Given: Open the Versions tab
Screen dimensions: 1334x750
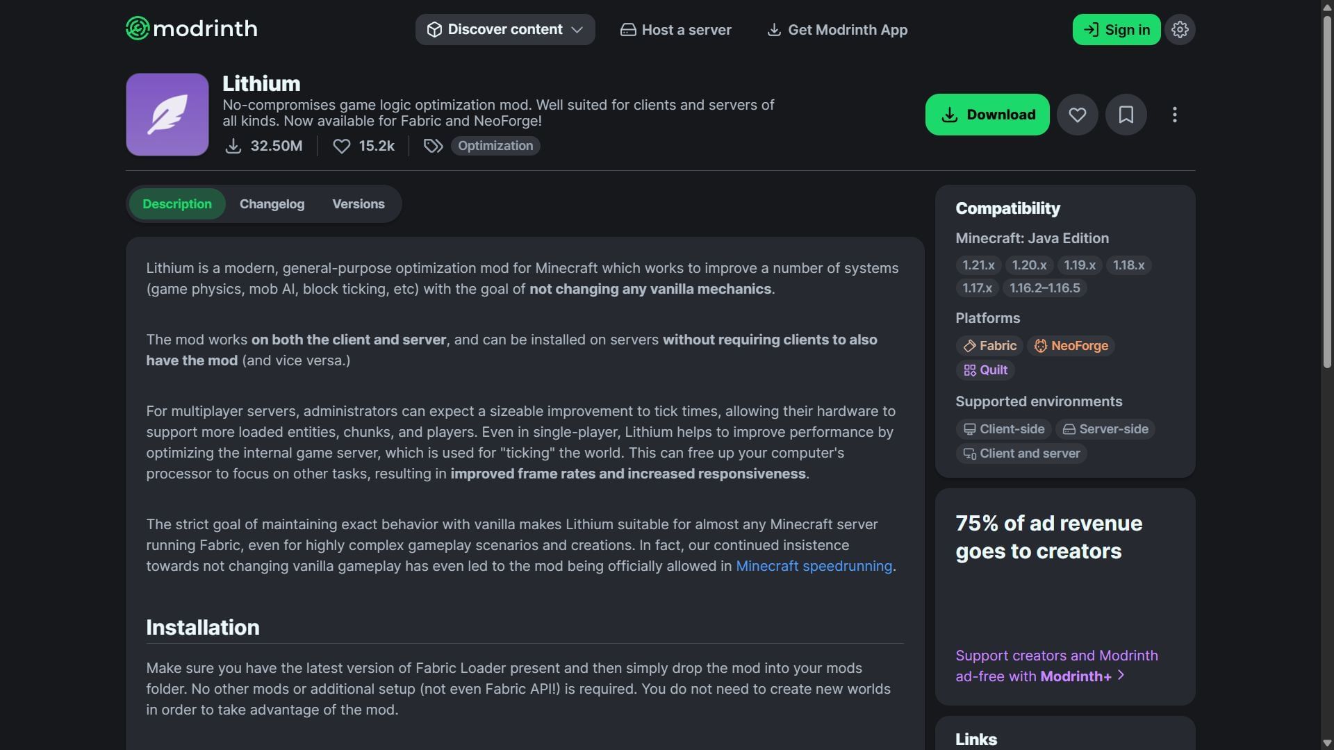Looking at the screenshot, I should click(x=359, y=204).
